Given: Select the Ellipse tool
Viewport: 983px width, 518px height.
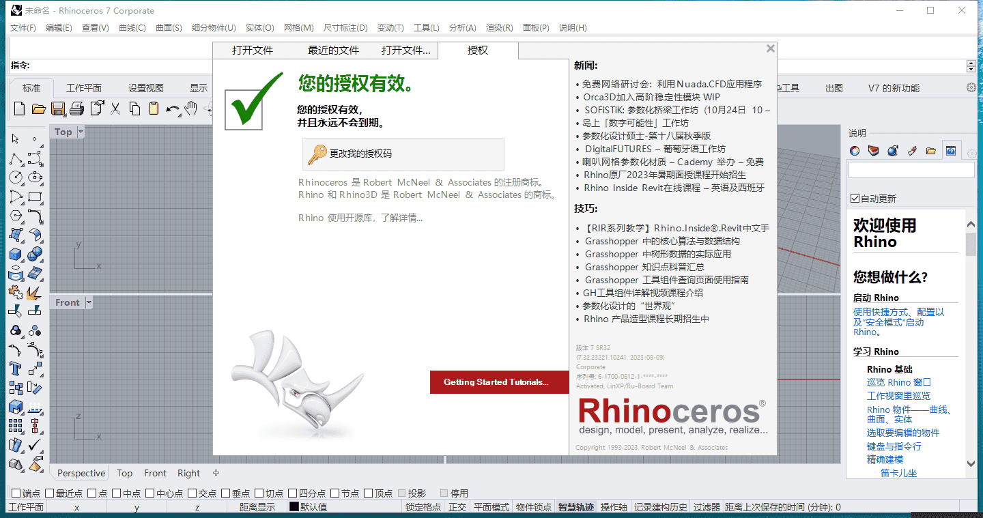Looking at the screenshot, I should coord(35,177).
